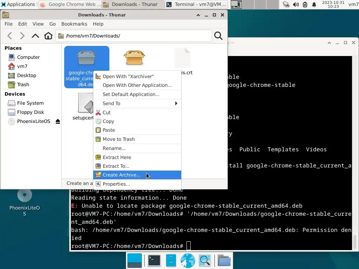The height and width of the screenshot is (269, 359).
Task: Click the terminal command prompt line
Action: [131, 246]
